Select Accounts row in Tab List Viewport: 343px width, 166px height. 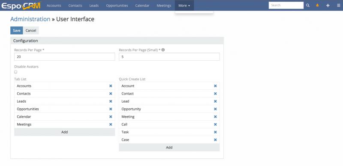click(65, 86)
